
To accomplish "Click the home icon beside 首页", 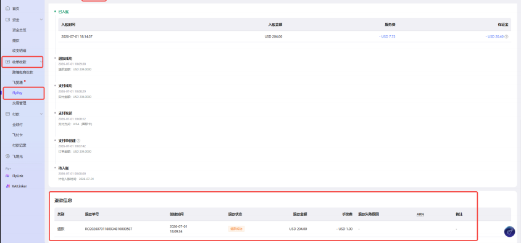I will (7, 8).
